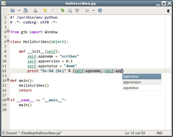This screenshot has width=173, height=137.
Task: Choose 'appversion' from the completion popup
Action: click(142, 82)
